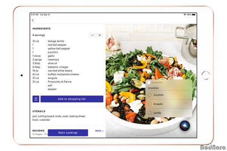Select the olive oil ingredient
The height and width of the screenshot is (151, 227).
coord(53,63)
